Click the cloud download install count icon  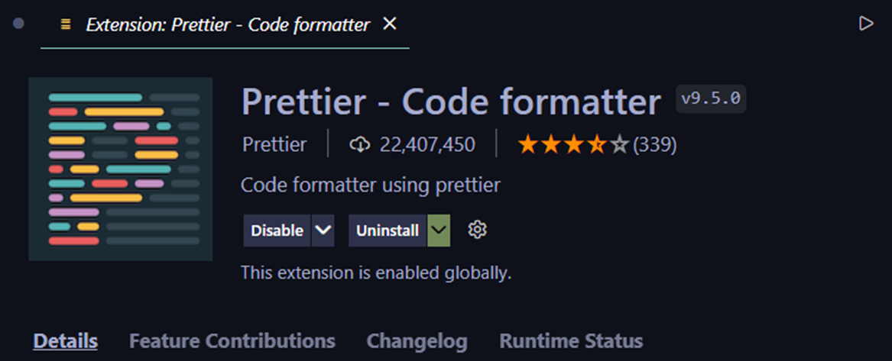pyautogui.click(x=359, y=144)
